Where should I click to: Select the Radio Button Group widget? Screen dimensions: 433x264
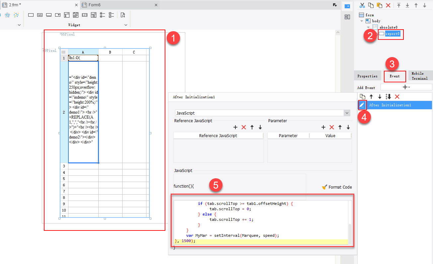coord(103,15)
